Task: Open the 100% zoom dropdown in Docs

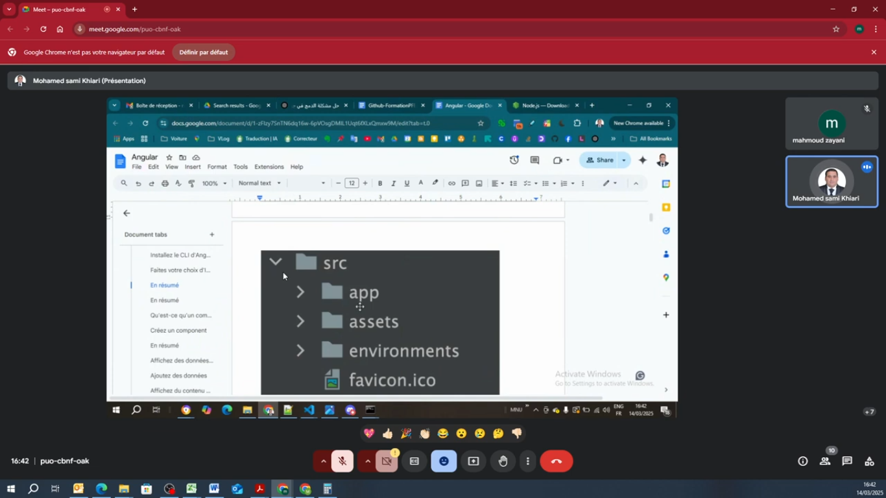Action: 215,184
